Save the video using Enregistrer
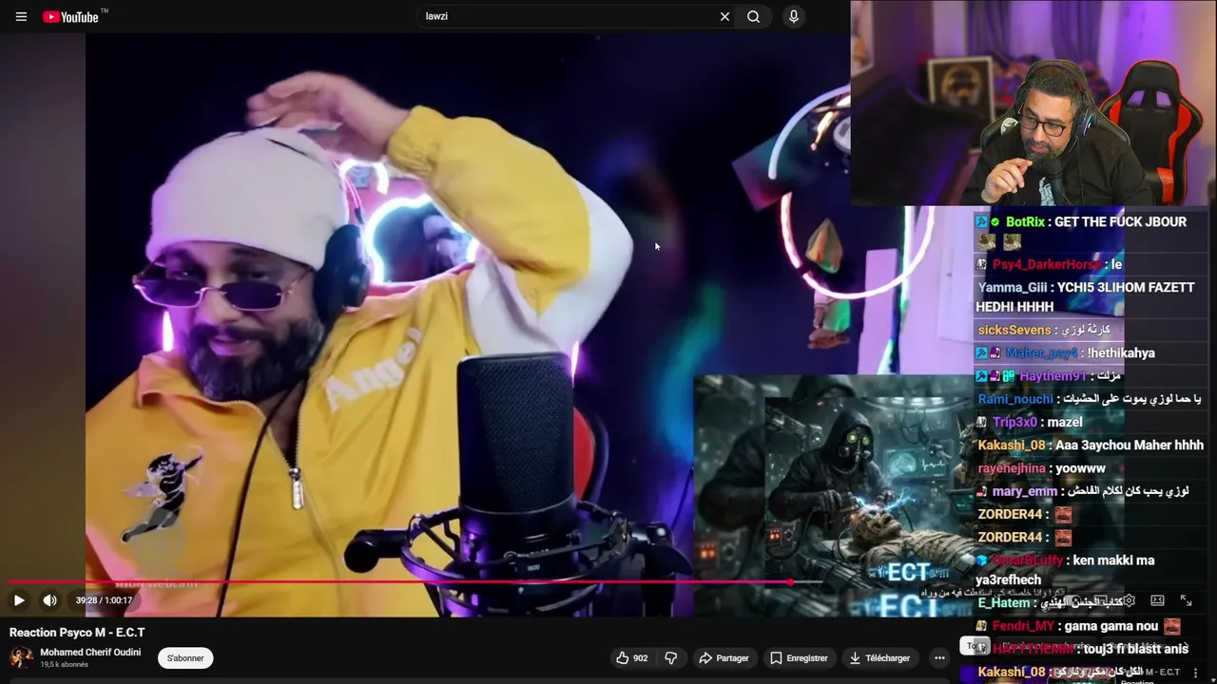The height and width of the screenshot is (684, 1217). [799, 657]
